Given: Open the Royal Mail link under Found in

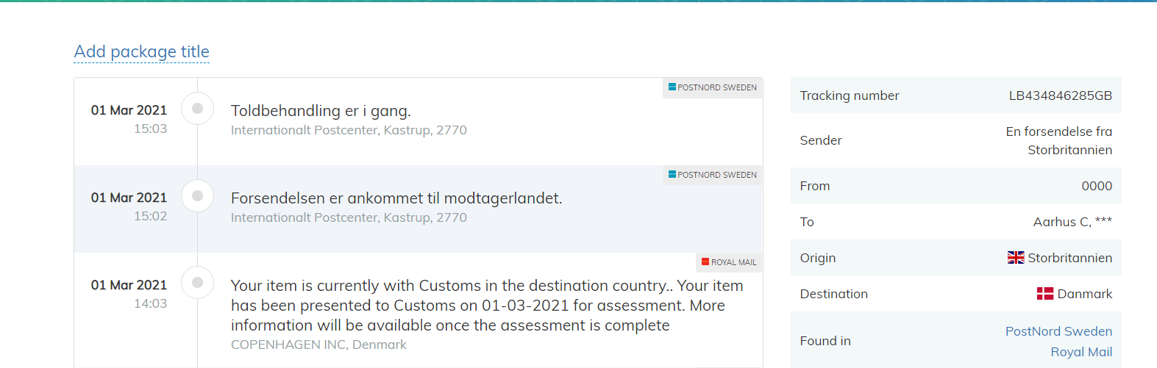Looking at the screenshot, I should [x=1081, y=352].
